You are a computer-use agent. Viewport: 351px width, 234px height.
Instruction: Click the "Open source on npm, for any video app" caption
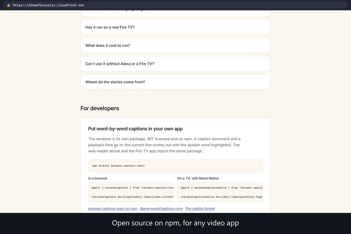(x=175, y=223)
